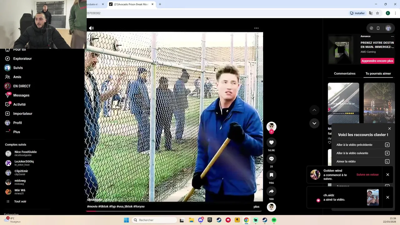The width and height of the screenshot is (400, 225).
Task: Open Rockstar Games Launcher from taskbar
Action: tap(237, 220)
